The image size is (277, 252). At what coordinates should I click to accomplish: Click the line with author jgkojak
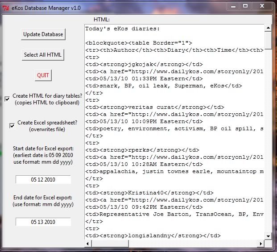pyautogui.click(x=144, y=65)
